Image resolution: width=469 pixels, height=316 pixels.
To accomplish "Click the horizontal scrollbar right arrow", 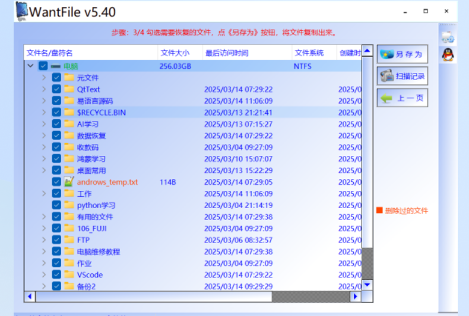I will [356, 296].
